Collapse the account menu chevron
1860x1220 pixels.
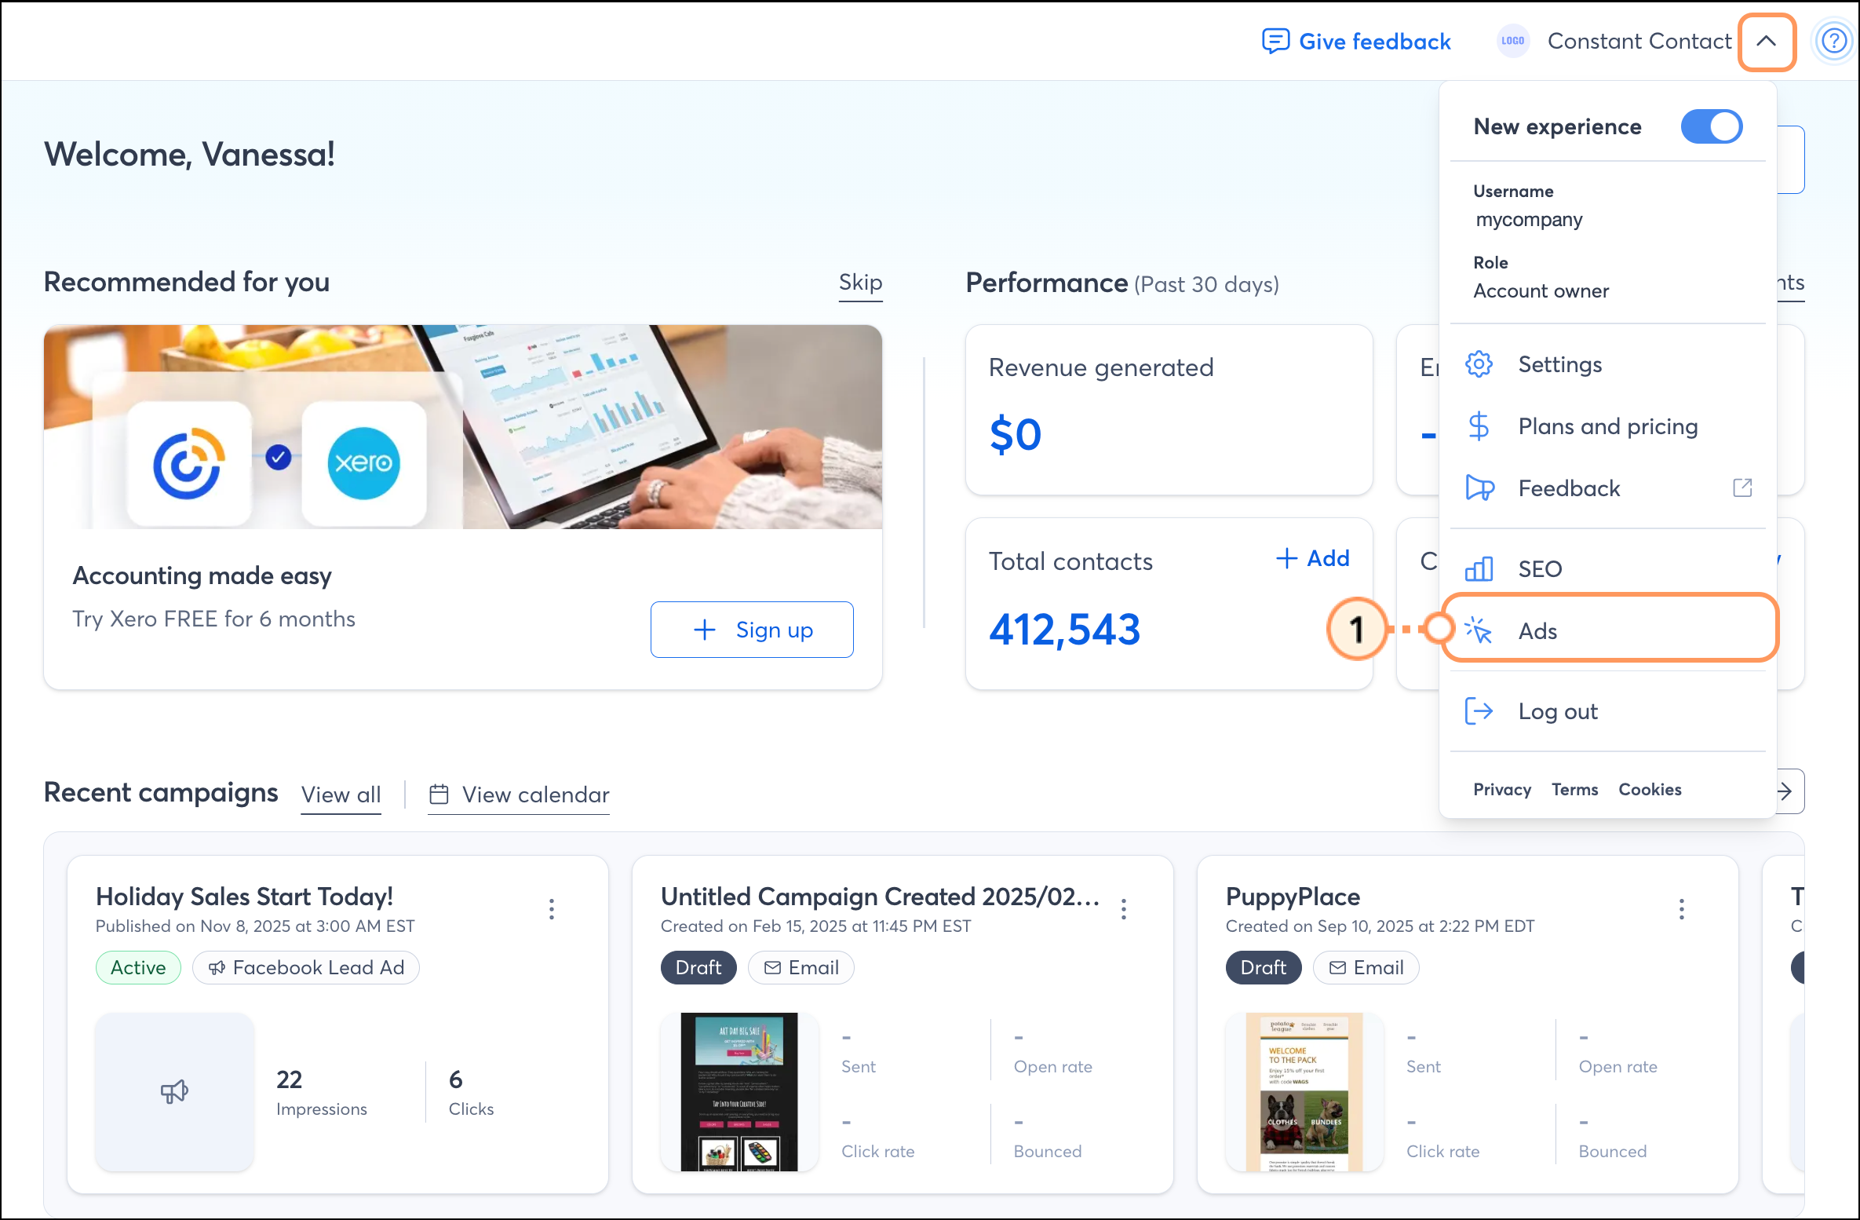pyautogui.click(x=1766, y=42)
